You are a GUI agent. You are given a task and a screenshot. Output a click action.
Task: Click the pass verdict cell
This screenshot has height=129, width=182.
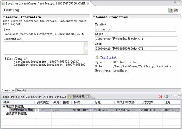click(56, 110)
